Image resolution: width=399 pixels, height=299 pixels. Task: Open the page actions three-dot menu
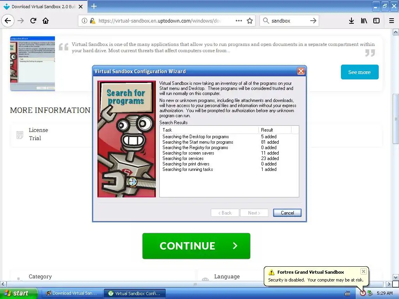pos(239,21)
